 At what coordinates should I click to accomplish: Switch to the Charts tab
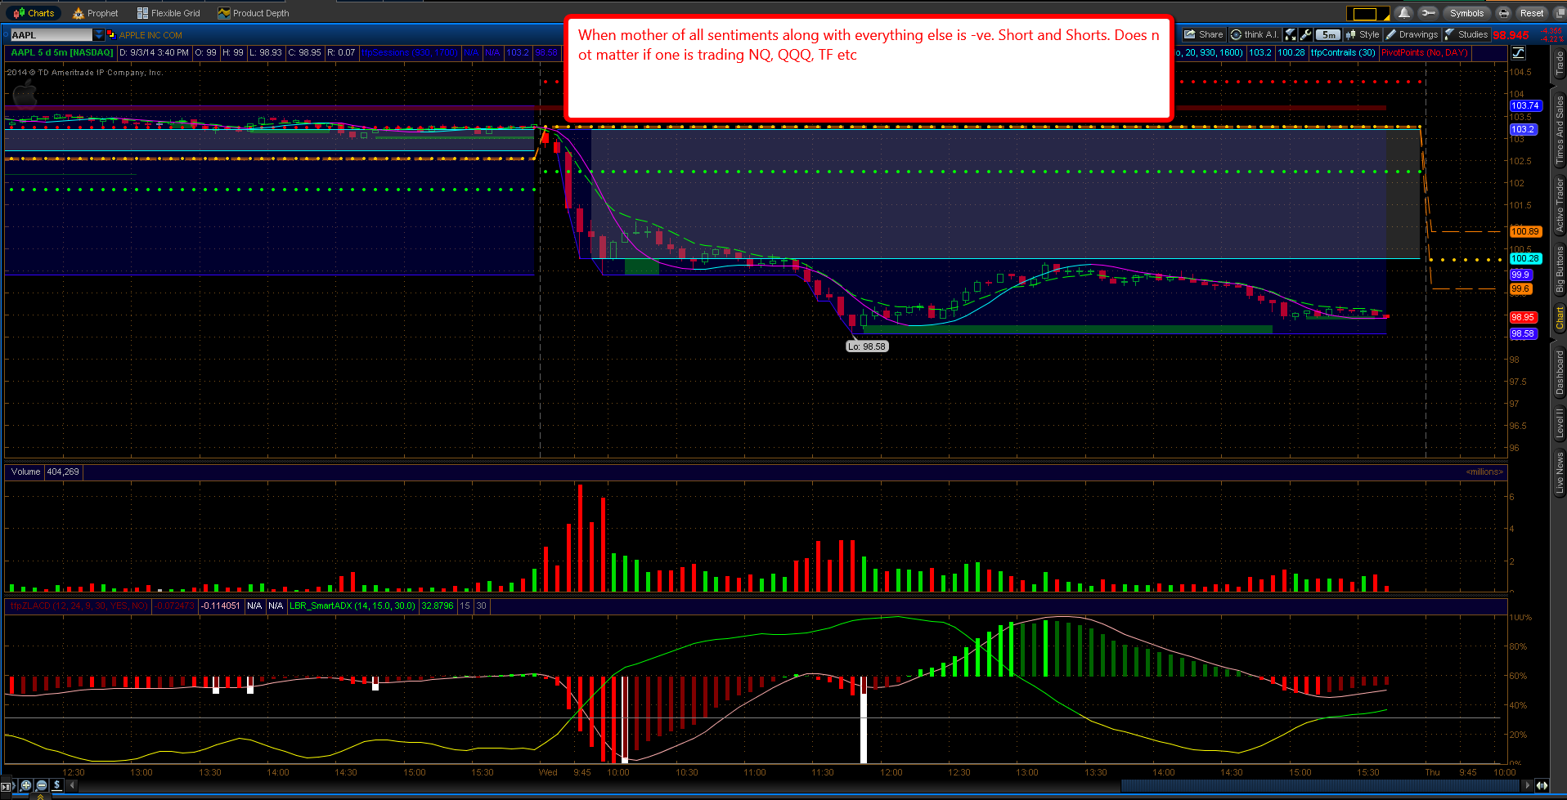(34, 13)
